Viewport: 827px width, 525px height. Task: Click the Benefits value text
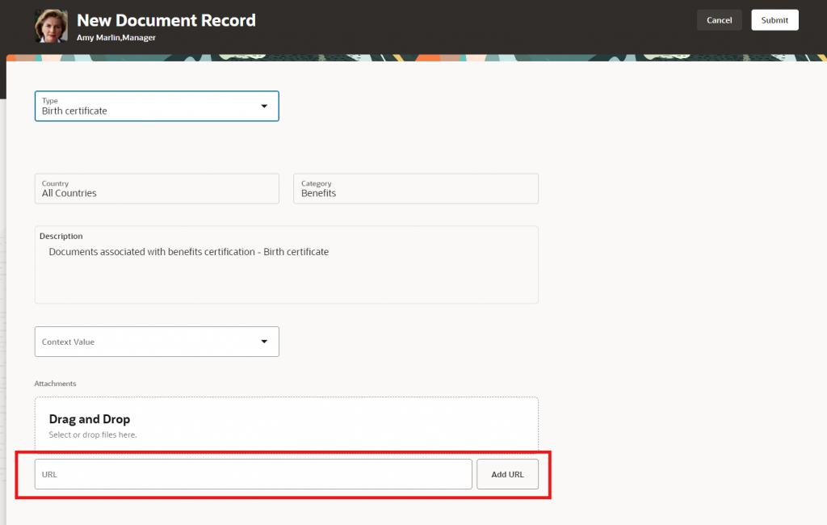click(x=318, y=193)
